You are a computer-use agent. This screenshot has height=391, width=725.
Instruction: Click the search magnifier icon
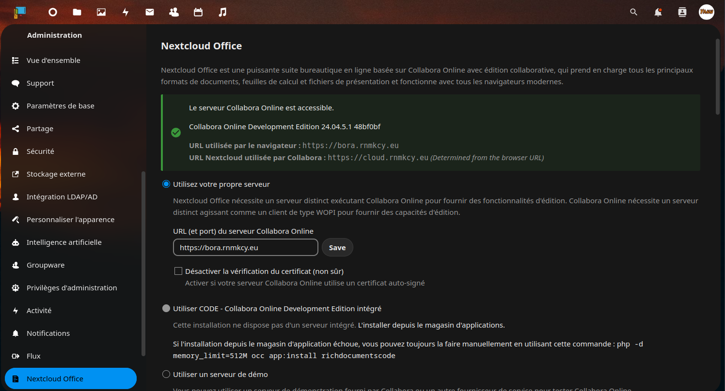[633, 13]
